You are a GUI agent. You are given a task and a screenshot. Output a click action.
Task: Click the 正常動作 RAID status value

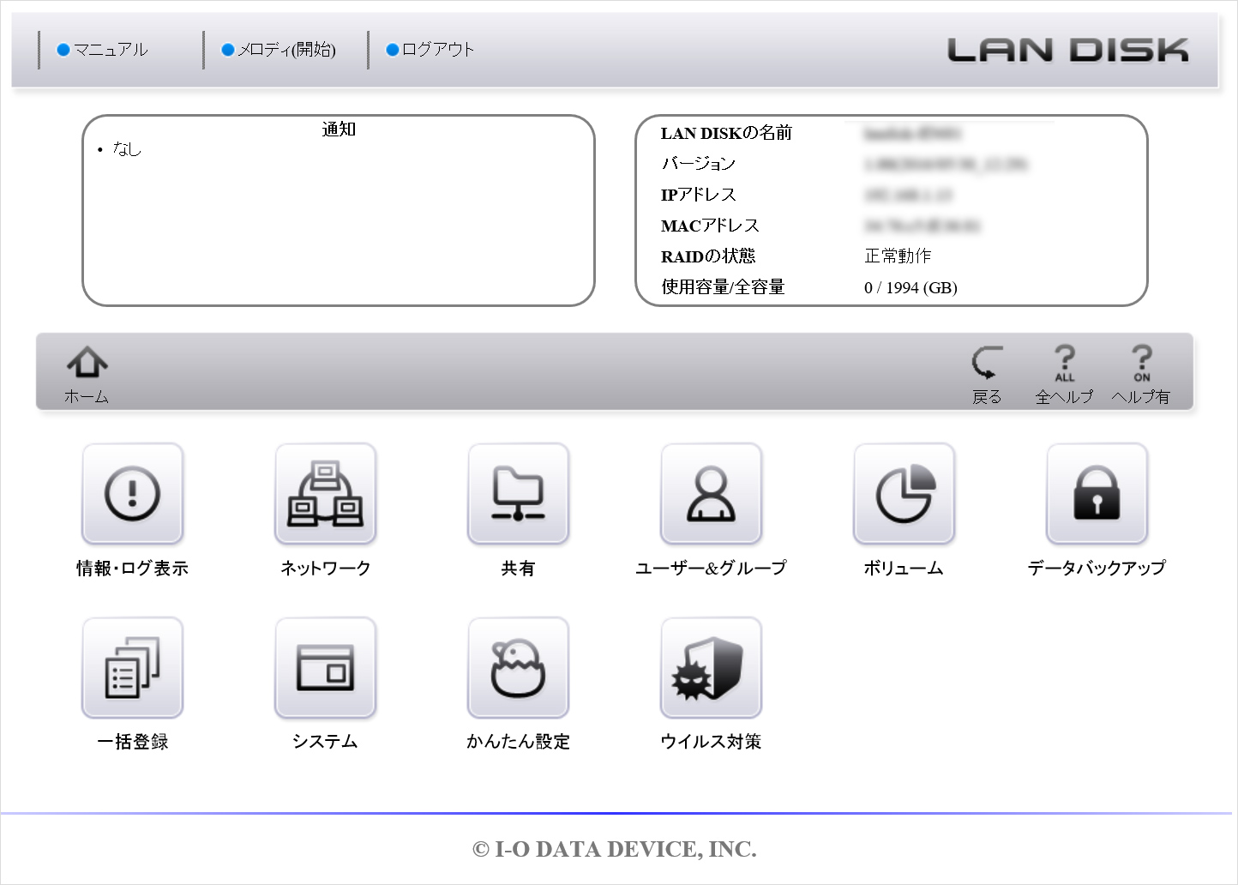coord(898,256)
